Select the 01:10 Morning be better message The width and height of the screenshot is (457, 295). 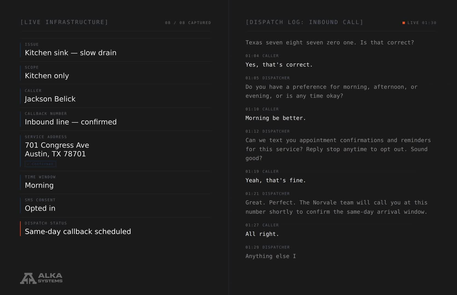[x=276, y=118]
